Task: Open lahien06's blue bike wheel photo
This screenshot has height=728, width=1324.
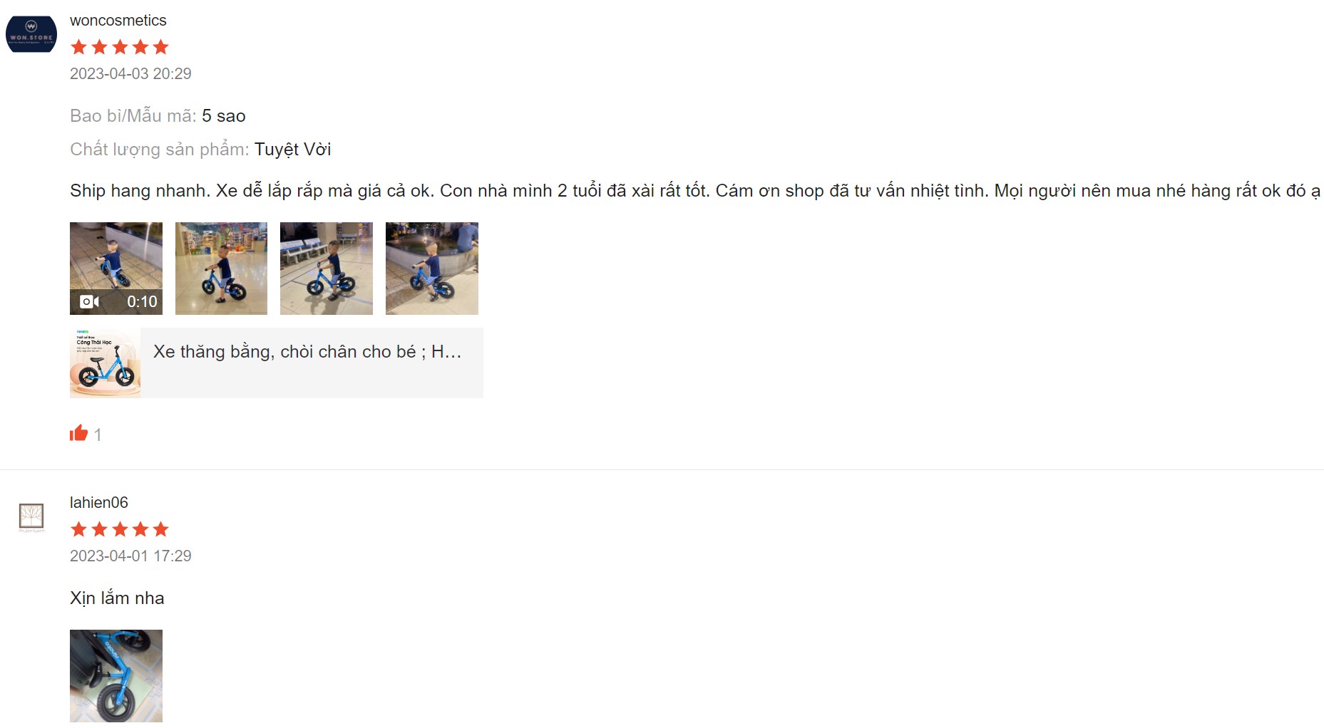Action: (116, 676)
